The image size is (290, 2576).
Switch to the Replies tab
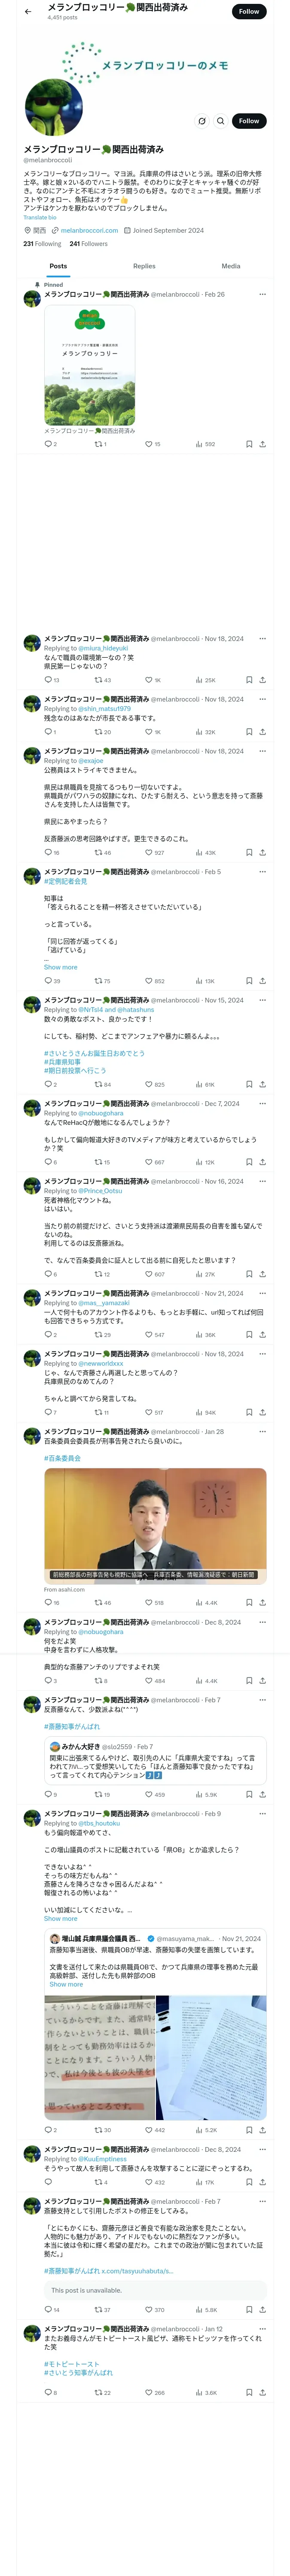144,266
